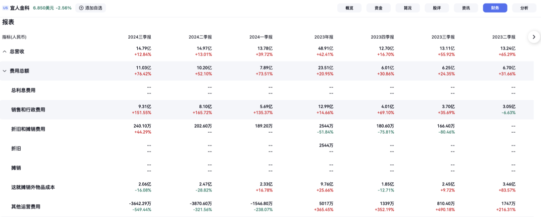Select the 财务 tab
Viewport: 541px width, 217px height.
tap(495, 8)
